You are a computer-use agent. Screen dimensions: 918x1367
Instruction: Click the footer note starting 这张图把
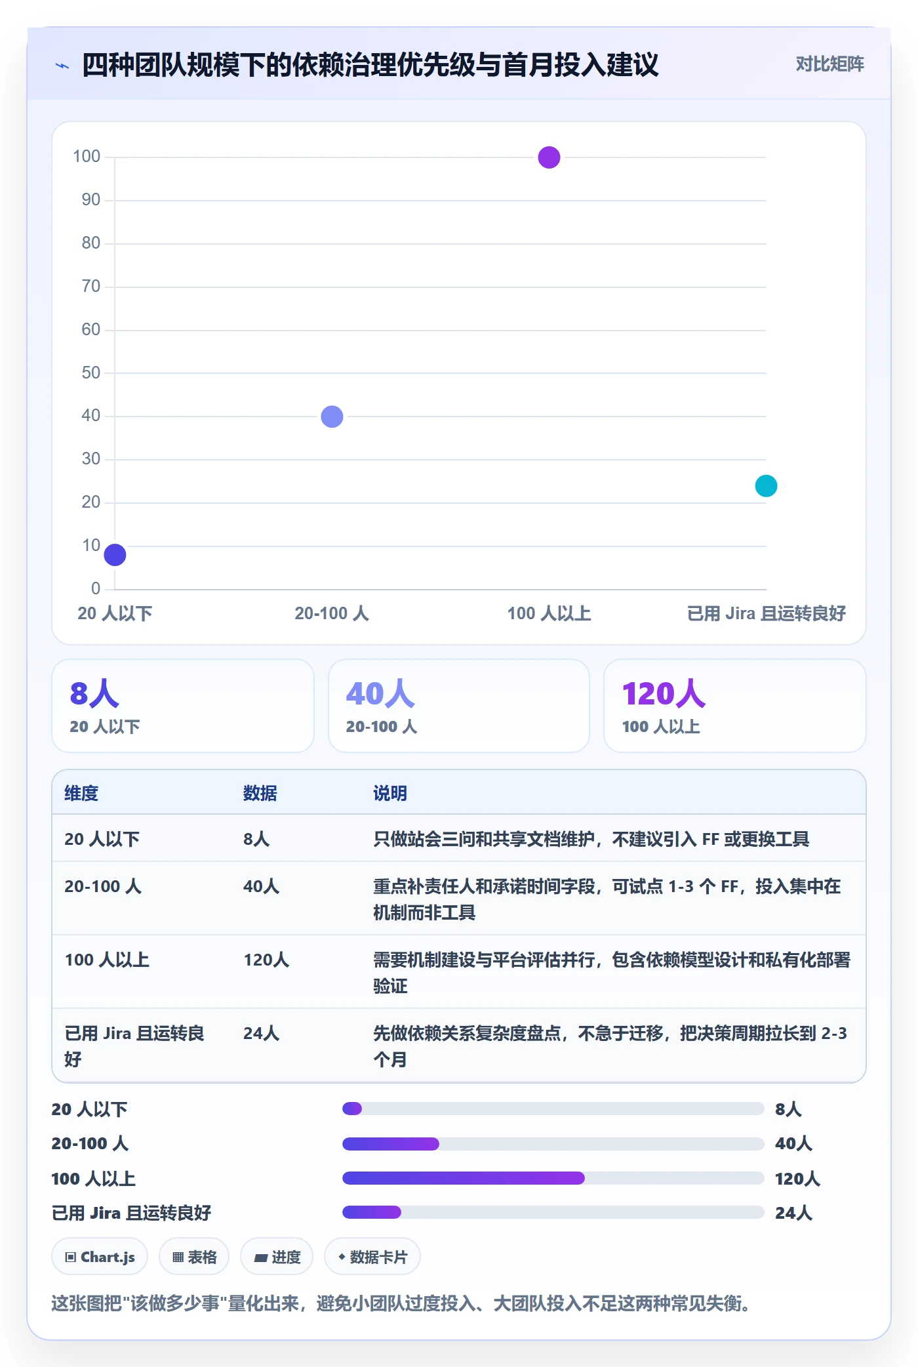(401, 1303)
